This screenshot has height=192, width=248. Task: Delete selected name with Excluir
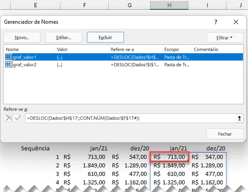(105, 38)
